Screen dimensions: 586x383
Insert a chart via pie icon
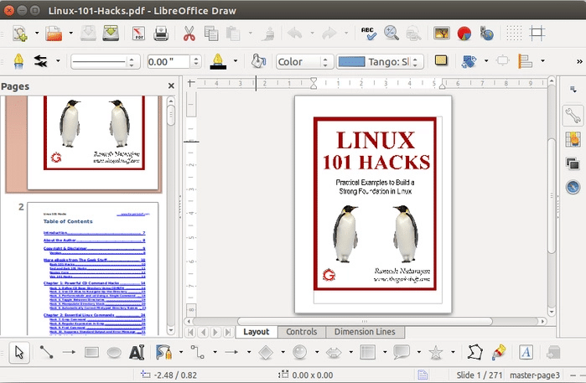coord(464,34)
